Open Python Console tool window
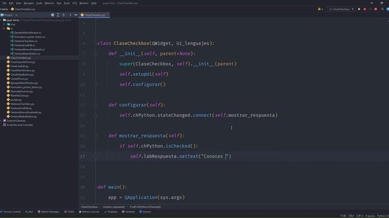Screen dimensions: 389x218 click(x=89, y=212)
